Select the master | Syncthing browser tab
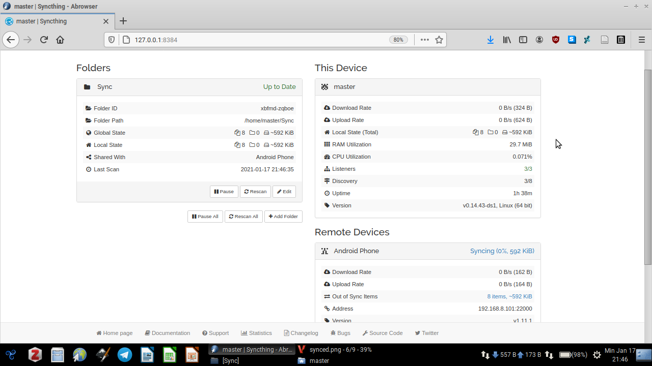The image size is (652, 366). click(57, 21)
